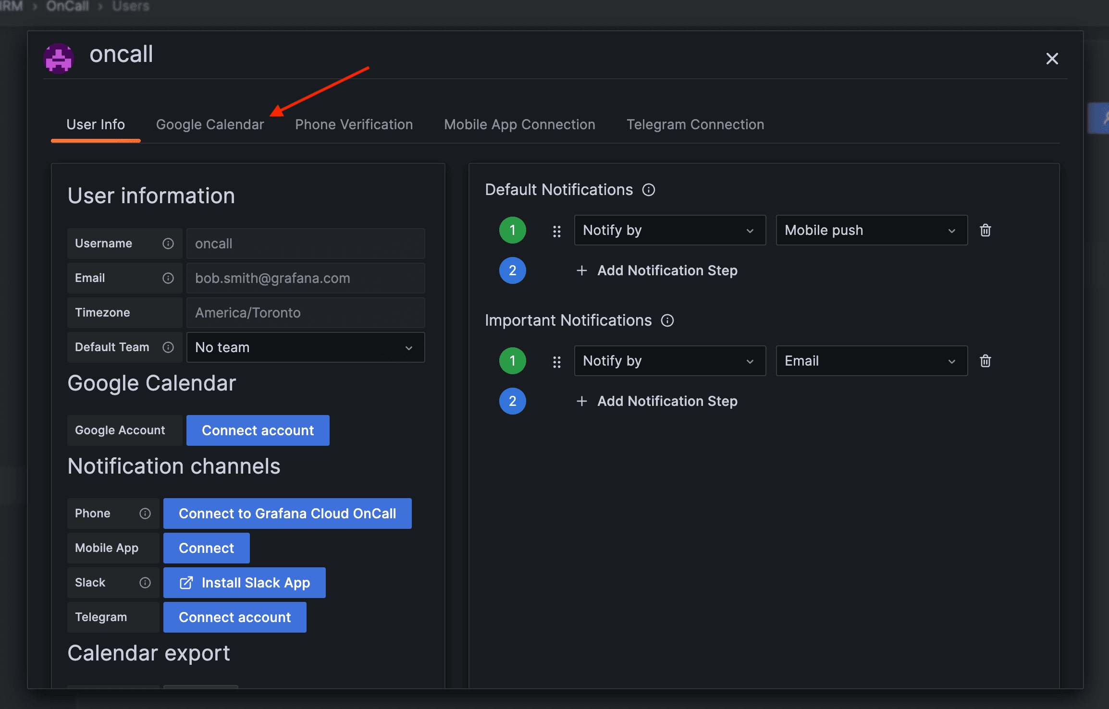Install the Slack App
The height and width of the screenshot is (709, 1109).
244,582
